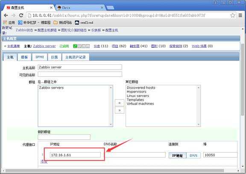
Task: Click the IP address field 172.16.1.61
Action: coord(75,155)
